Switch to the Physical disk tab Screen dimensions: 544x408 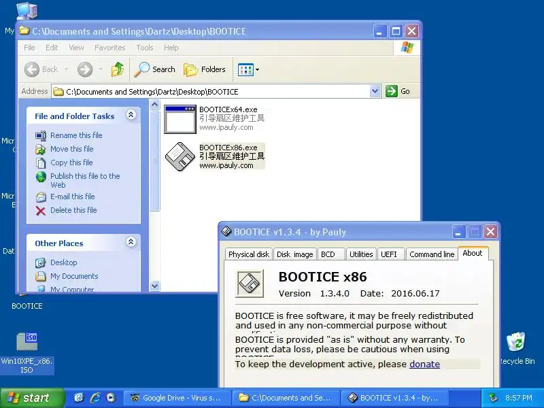[x=249, y=254]
